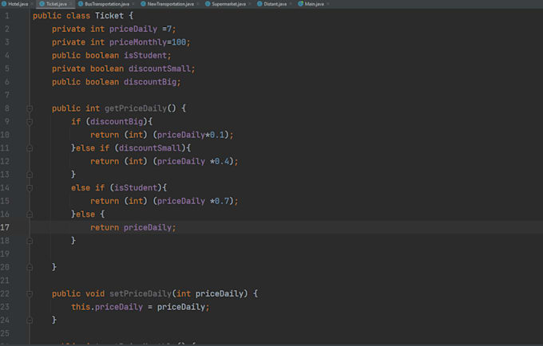Open the NewTransportation.java tab
This screenshot has height=346, width=543.
click(x=170, y=4)
